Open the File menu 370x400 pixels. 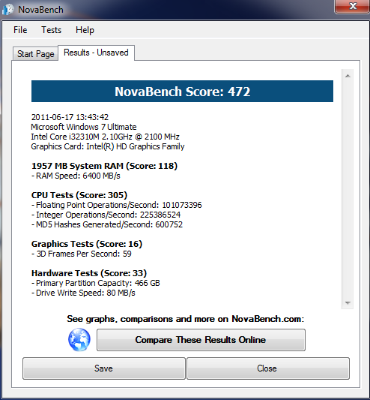pos(20,30)
